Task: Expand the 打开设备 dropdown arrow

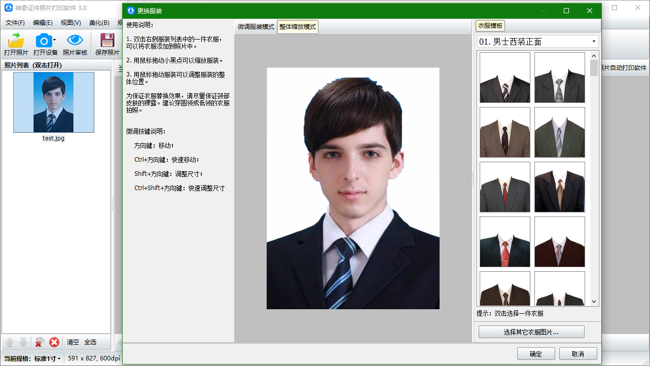Action: (x=54, y=41)
